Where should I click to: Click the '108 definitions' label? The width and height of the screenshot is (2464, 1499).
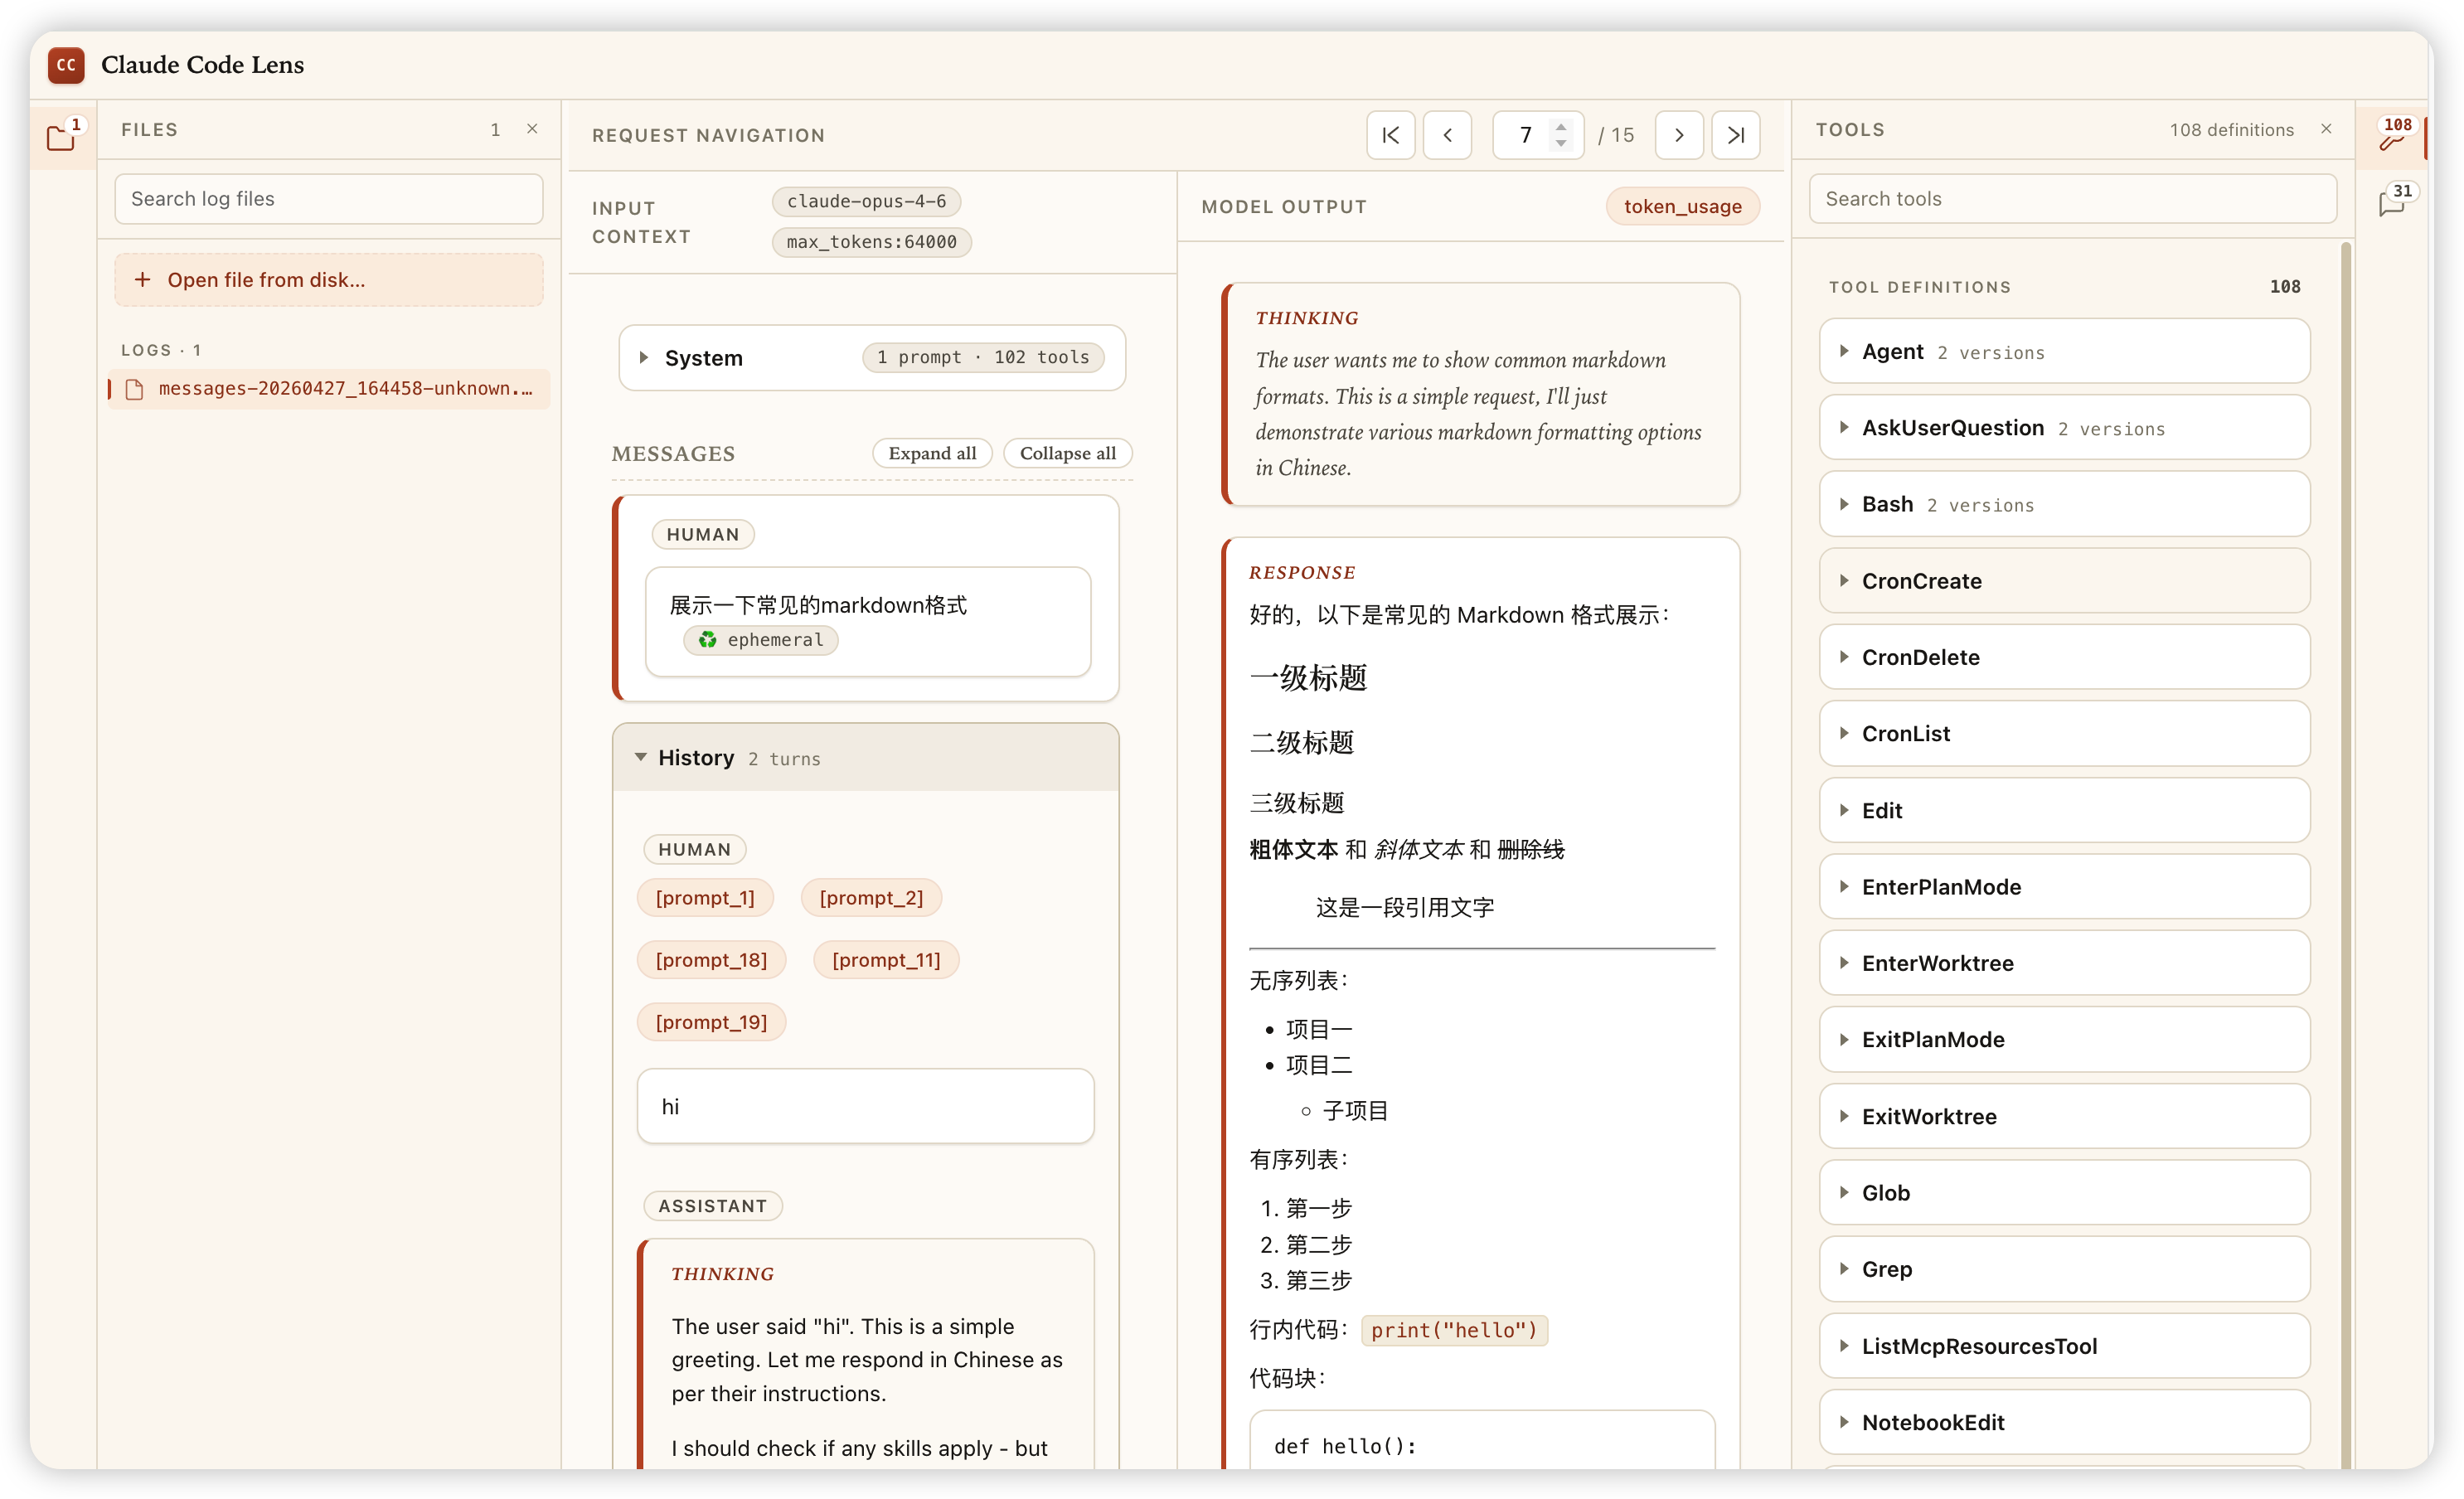click(x=2231, y=130)
